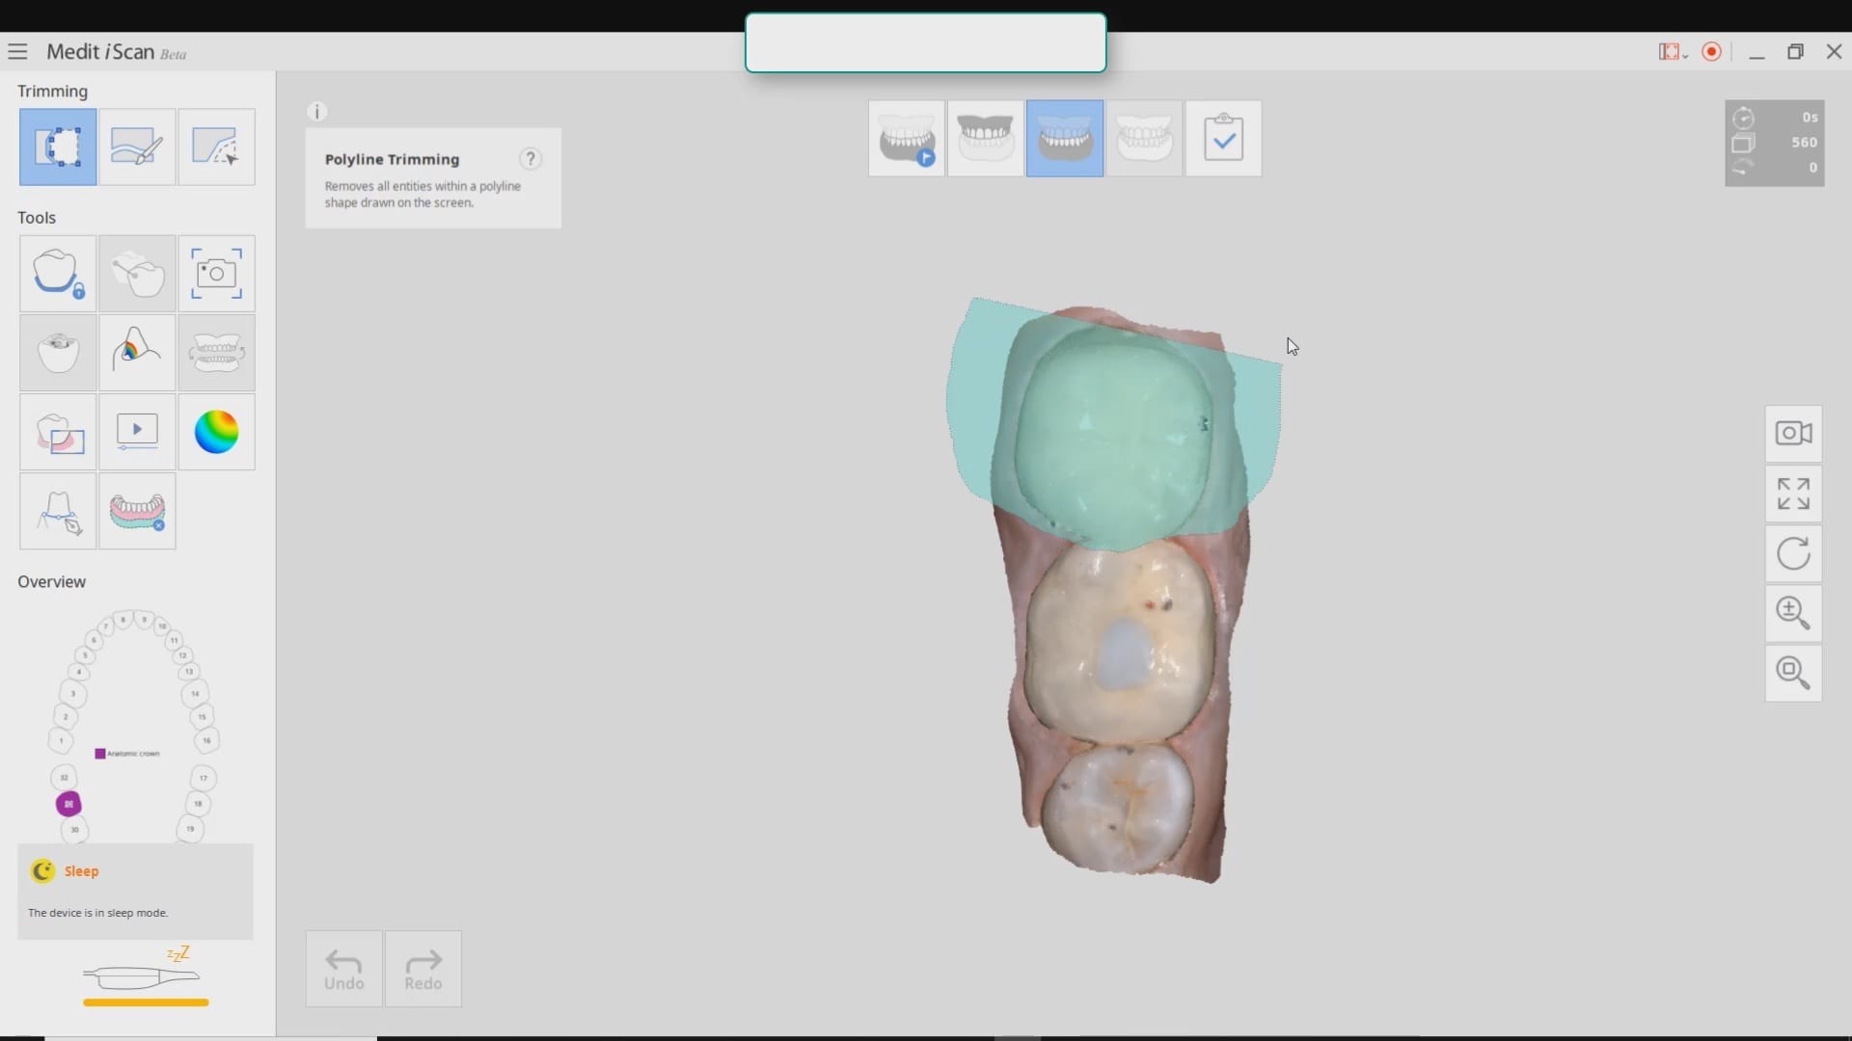The height and width of the screenshot is (1041, 1852).
Task: Click the capture screenshot camera tool
Action: (216, 274)
